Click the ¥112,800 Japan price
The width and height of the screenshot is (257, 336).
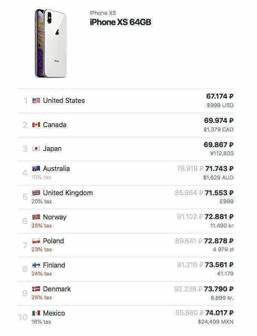pos(222,153)
